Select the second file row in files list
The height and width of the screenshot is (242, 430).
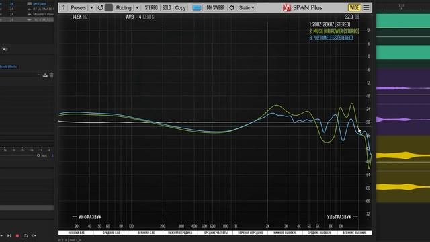click(27, 9)
